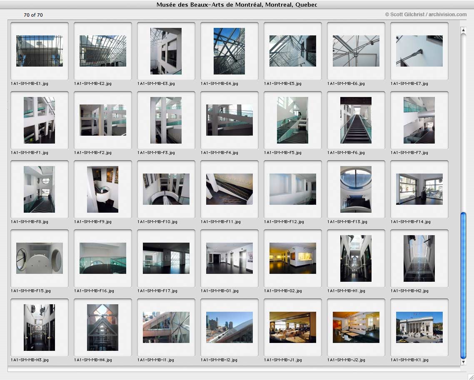Viewport: 474px width, 380px height.
Task: Click the scroll up arrow
Action: (x=463, y=30)
